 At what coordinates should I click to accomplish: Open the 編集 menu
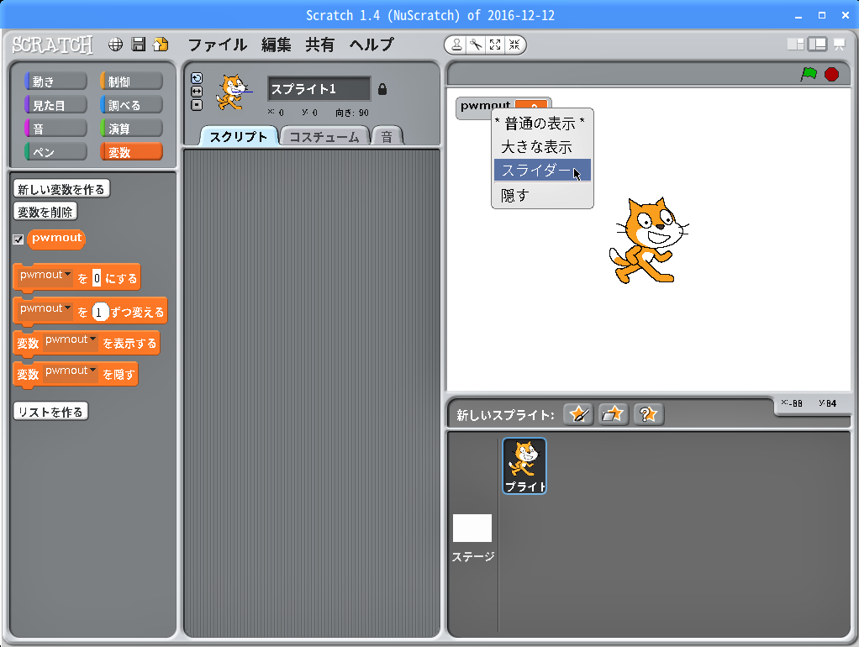coord(276,45)
